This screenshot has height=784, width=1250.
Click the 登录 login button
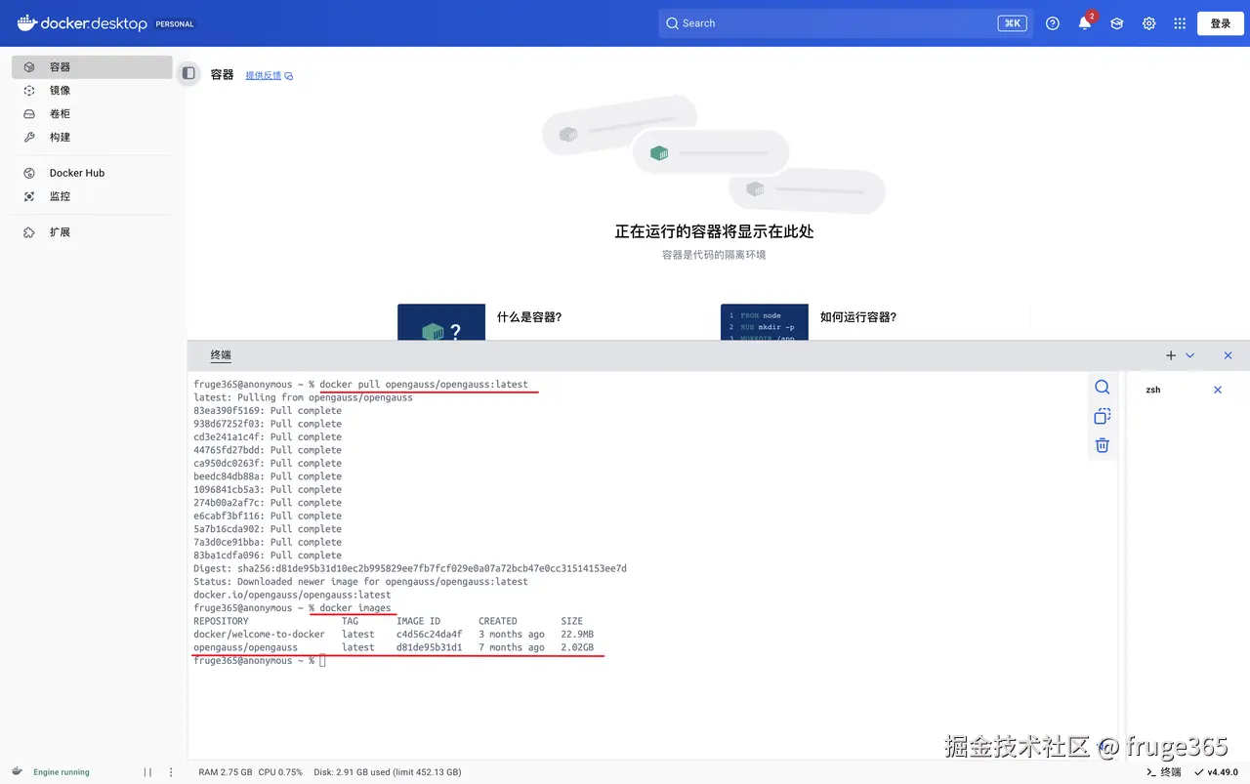point(1220,22)
